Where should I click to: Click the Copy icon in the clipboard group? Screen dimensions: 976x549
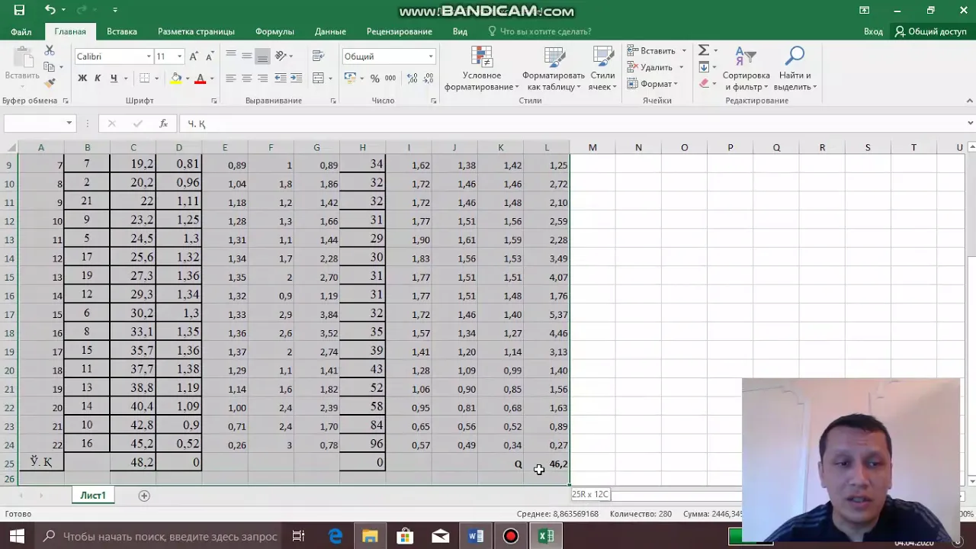point(50,66)
